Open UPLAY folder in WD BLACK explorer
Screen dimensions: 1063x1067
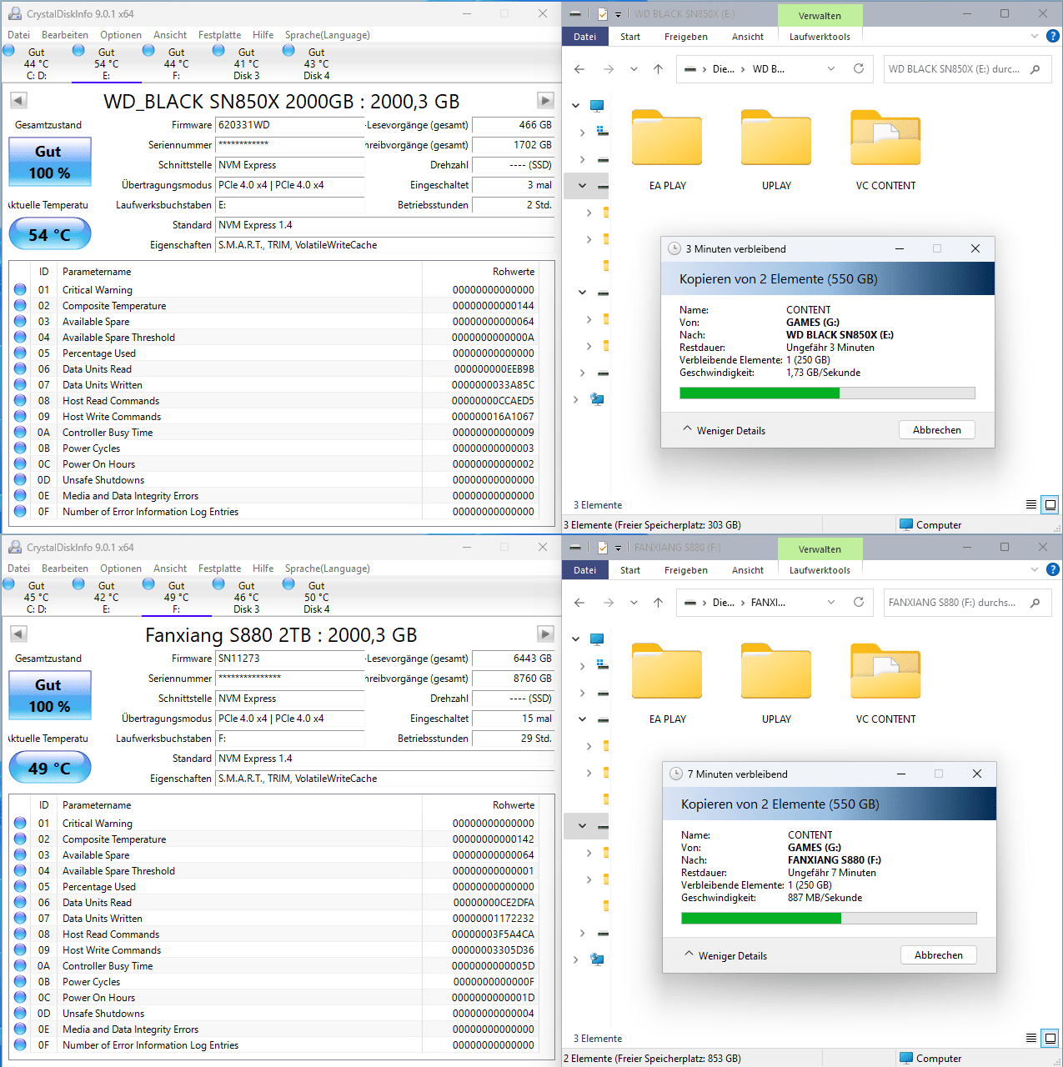coord(776,150)
